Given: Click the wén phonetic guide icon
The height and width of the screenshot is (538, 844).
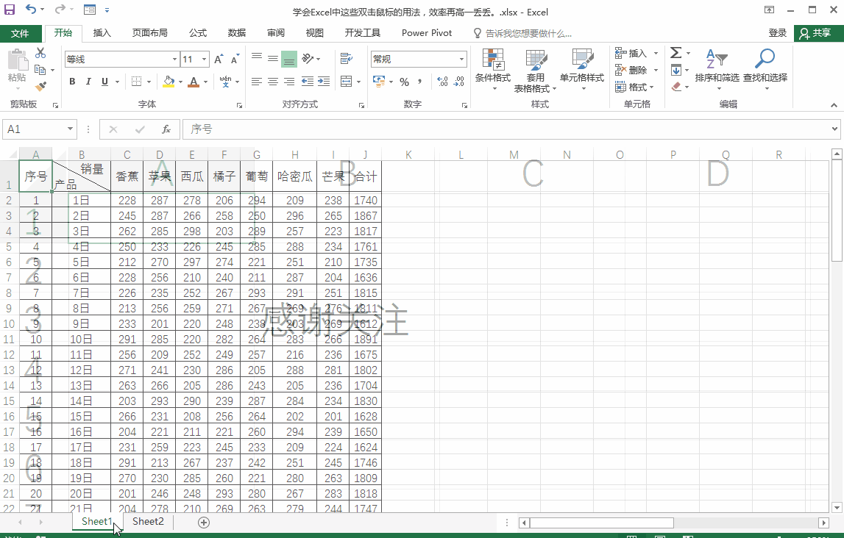Looking at the screenshot, I should tap(226, 81).
